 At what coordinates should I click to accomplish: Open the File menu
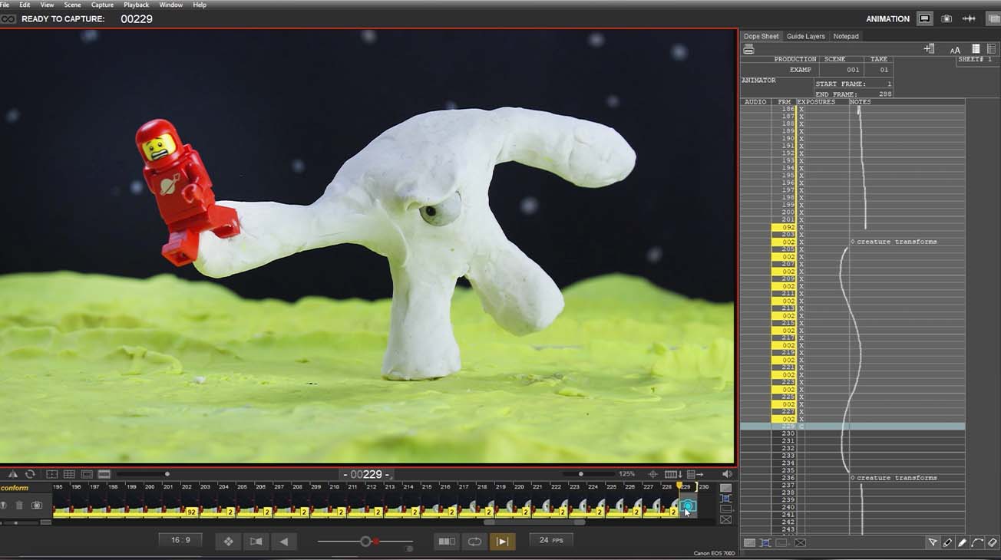point(5,5)
